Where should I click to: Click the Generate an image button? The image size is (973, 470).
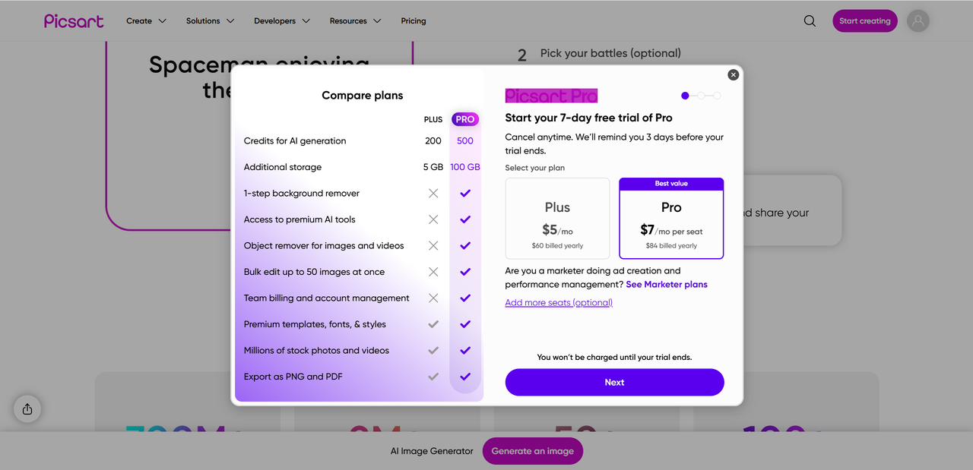532,451
